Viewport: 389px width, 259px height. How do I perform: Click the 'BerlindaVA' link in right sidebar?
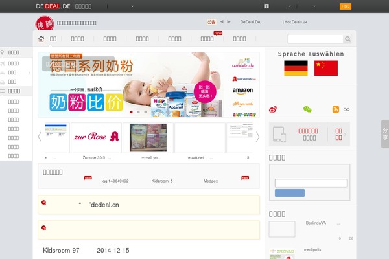click(x=316, y=223)
